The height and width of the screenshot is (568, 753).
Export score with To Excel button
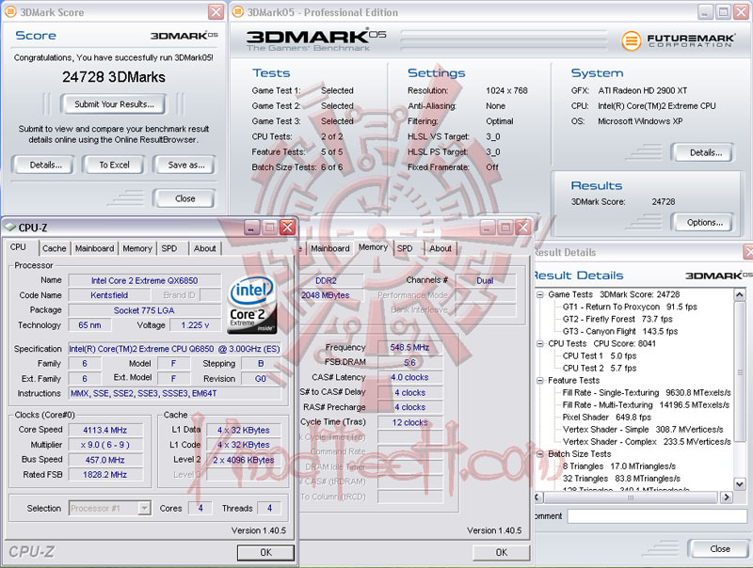point(114,165)
